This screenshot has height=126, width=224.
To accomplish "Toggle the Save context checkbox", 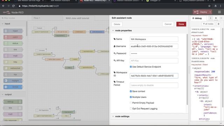I will coord(131,91).
